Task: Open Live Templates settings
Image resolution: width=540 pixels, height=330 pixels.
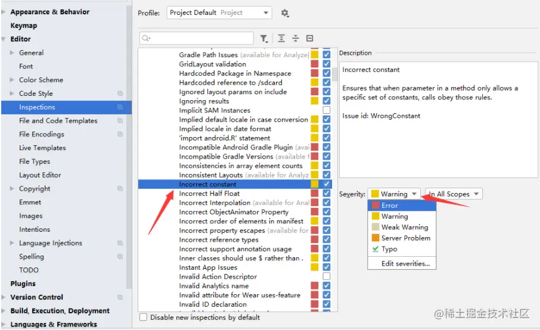Action: tap(42, 148)
